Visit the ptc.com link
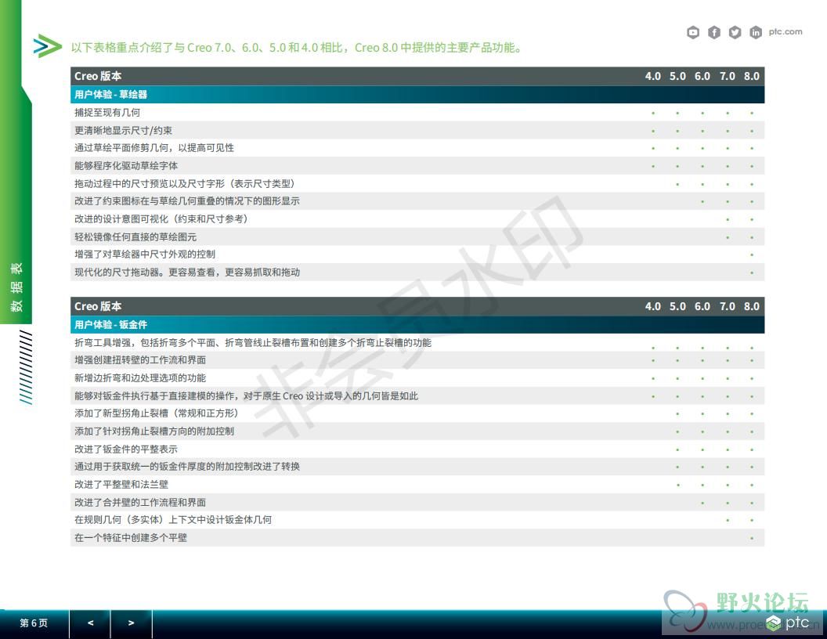 [785, 31]
